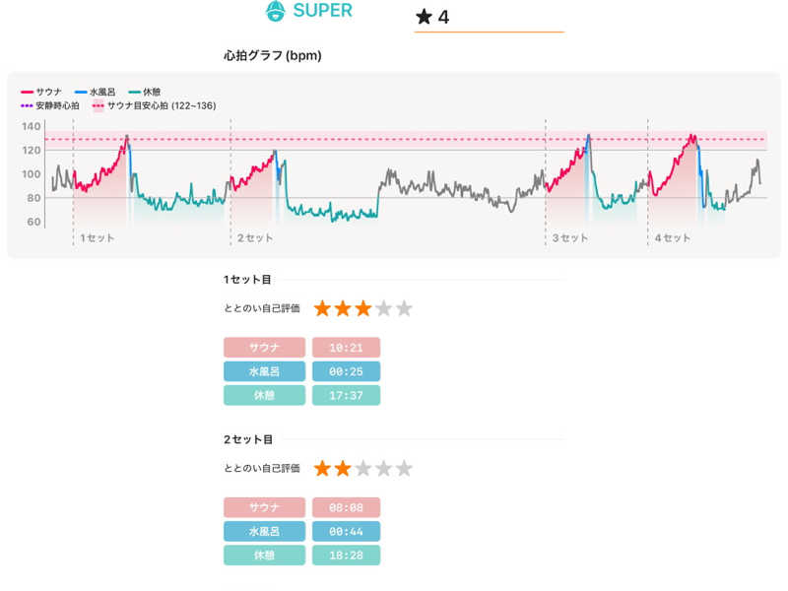This screenshot has height=591, width=788.
Task: Select third orange star in 1セット目 rating
Action: coord(362,308)
